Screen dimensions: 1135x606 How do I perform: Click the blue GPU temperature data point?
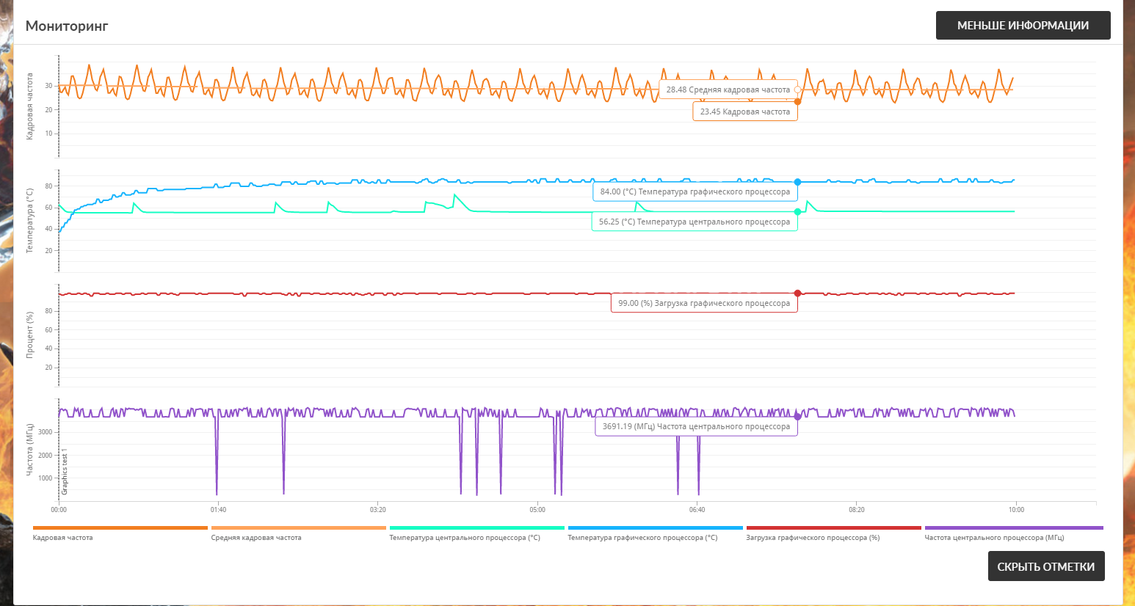798,182
